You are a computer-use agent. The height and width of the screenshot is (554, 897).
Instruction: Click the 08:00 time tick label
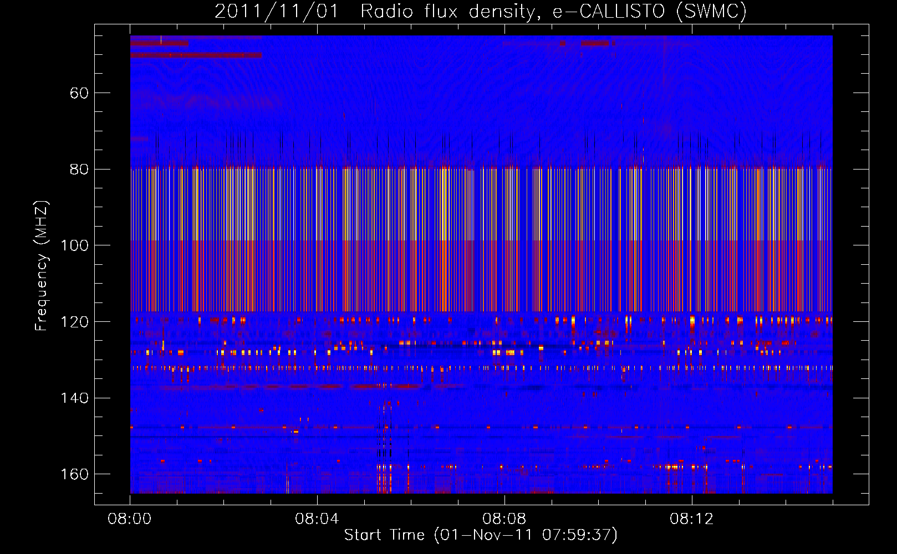click(130, 519)
